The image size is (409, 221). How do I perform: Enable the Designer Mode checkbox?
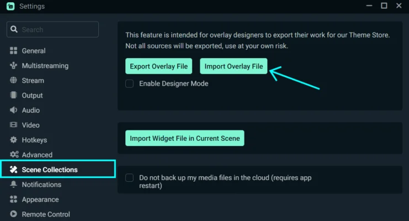coord(130,84)
